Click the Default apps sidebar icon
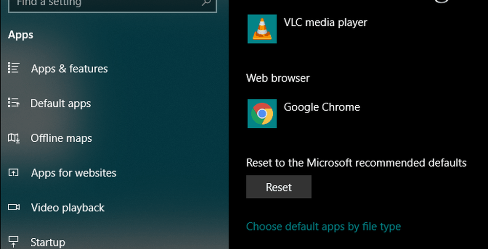Image resolution: width=488 pixels, height=249 pixels. click(x=14, y=103)
